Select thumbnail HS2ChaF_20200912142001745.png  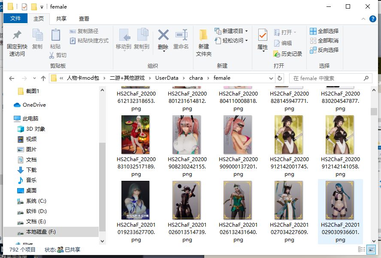289,135
